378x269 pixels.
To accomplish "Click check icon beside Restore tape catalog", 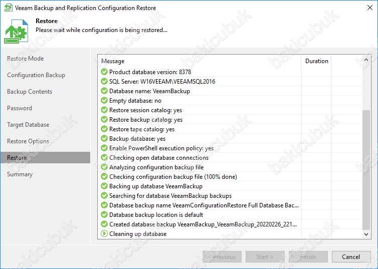I will click(104, 129).
